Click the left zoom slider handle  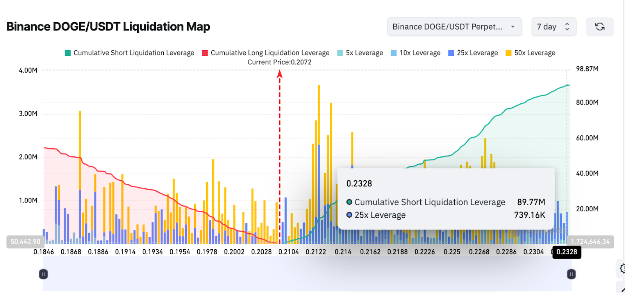point(43,274)
